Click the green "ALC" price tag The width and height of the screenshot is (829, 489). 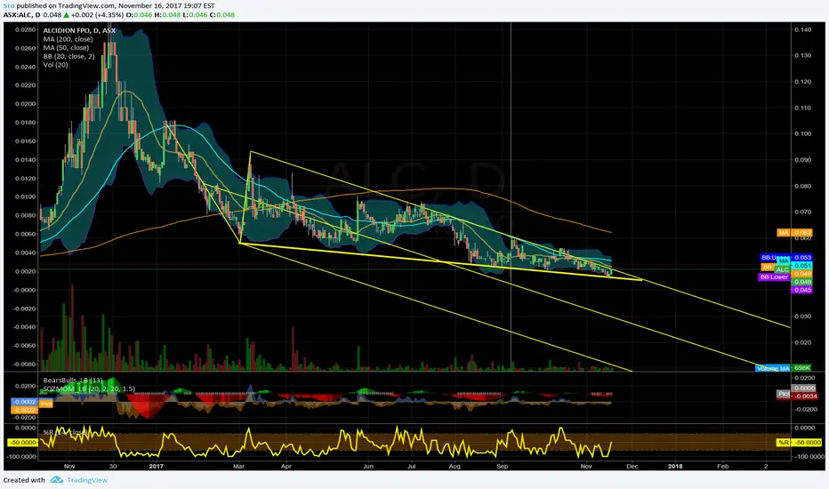(x=783, y=269)
